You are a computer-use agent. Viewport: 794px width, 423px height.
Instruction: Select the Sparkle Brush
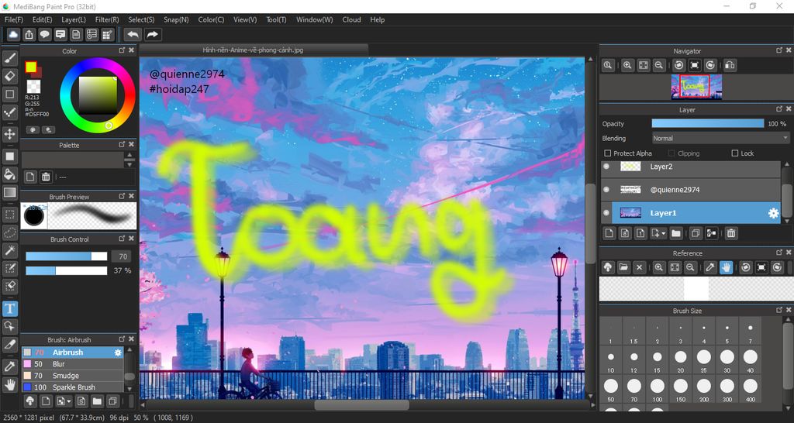tap(72, 387)
